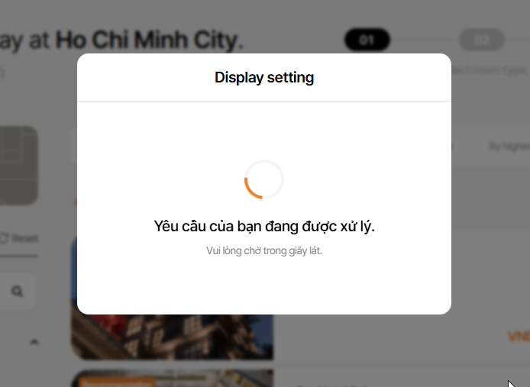530x387 pixels.
Task: Open the second hotel photo with orange badge
Action: pos(172,378)
